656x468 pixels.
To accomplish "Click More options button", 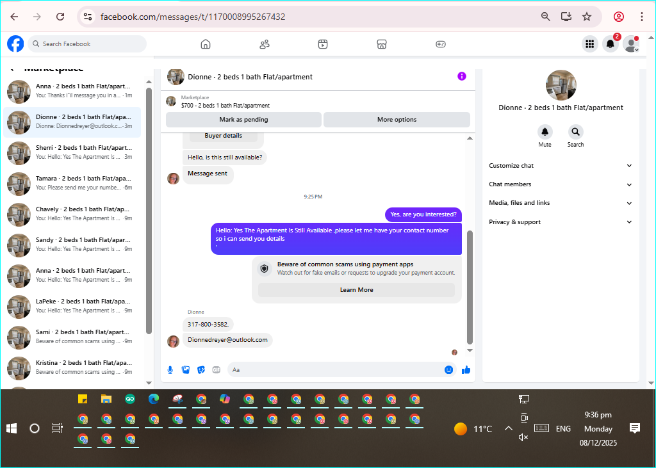I will [397, 120].
